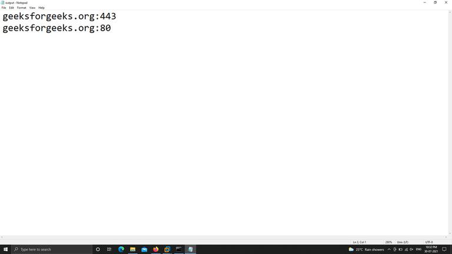Screen dimensions: 452x254
Task: Click the vertical scrollbar down arrow
Action: (450, 233)
